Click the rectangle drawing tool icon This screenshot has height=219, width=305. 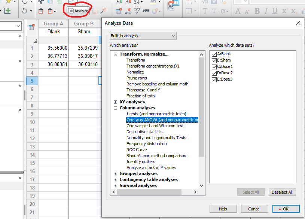point(189,11)
